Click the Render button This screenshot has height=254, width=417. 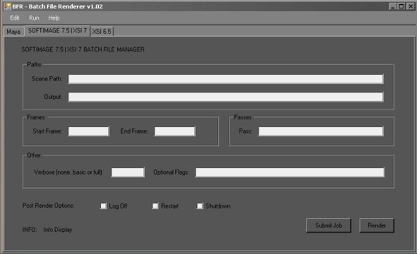pos(377,225)
